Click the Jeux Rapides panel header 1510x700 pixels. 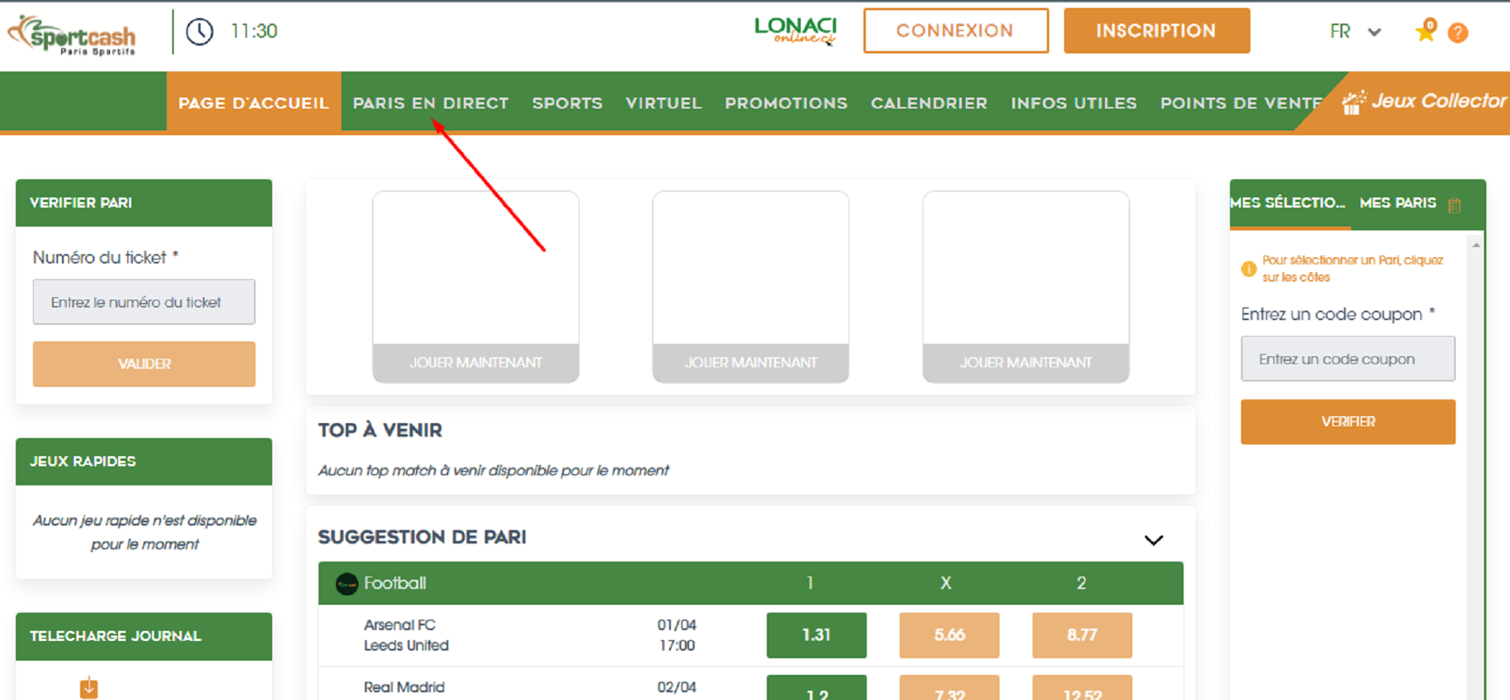click(144, 462)
